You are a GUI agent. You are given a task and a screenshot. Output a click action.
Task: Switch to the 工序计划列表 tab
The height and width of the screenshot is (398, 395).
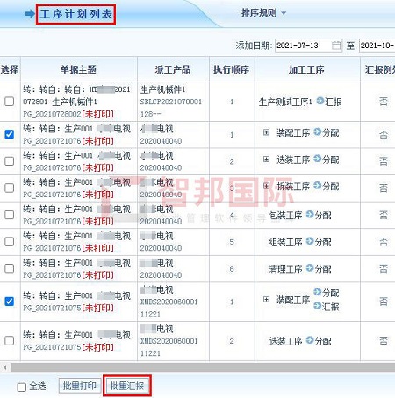click(75, 14)
